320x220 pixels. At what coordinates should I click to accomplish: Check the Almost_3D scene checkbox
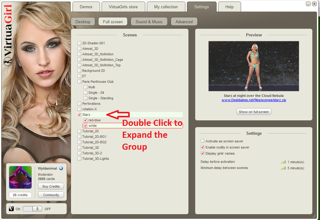[x=79, y=49]
